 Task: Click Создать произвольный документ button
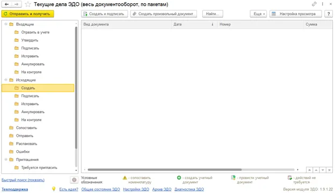(x=164, y=14)
